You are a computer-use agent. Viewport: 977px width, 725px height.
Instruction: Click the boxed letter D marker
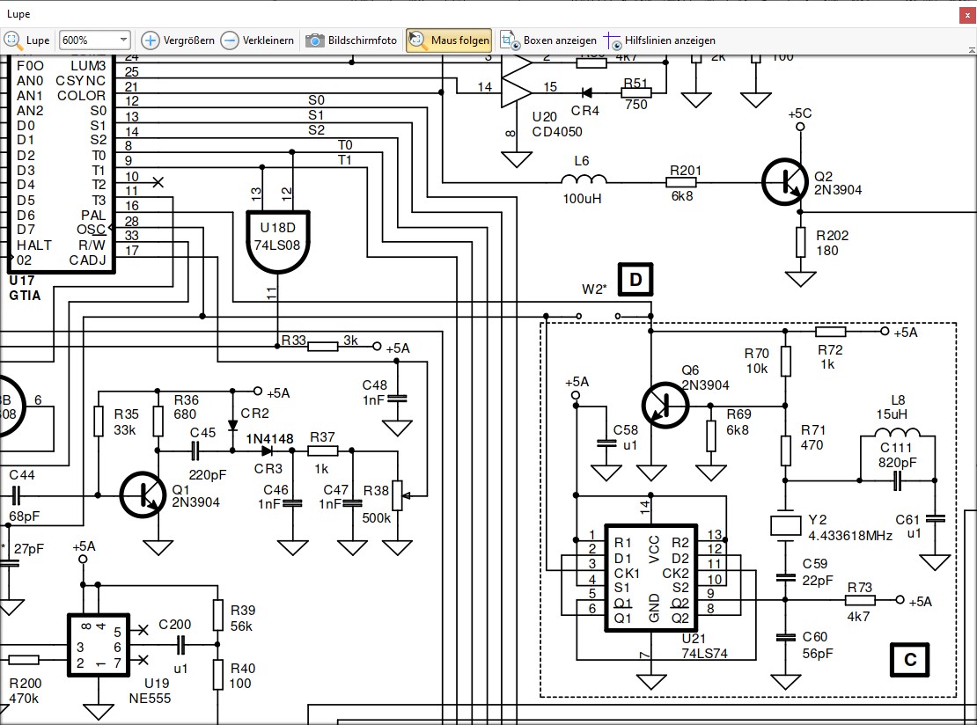[x=635, y=280]
